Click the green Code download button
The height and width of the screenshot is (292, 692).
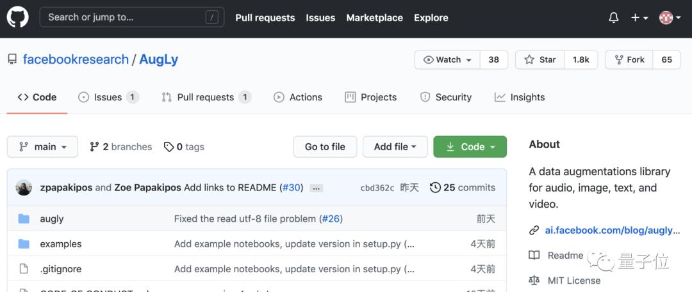coord(470,147)
